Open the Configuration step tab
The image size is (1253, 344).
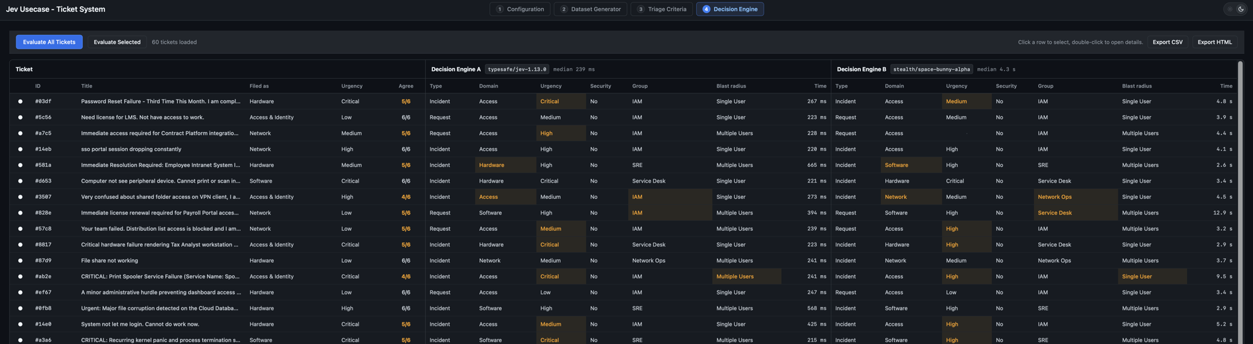click(520, 9)
